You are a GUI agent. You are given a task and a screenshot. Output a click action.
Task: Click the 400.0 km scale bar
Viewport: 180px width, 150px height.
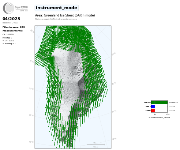click(x=96, y=145)
